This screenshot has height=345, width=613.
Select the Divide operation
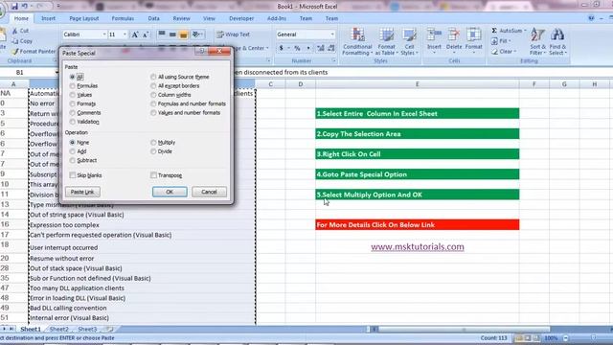(x=153, y=151)
